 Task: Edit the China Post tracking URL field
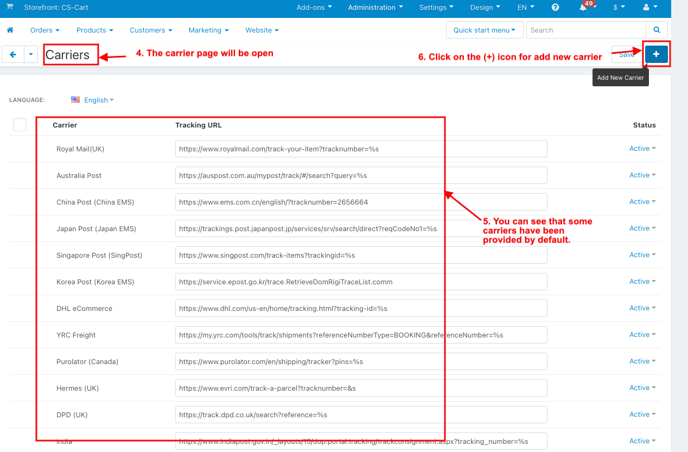point(361,202)
